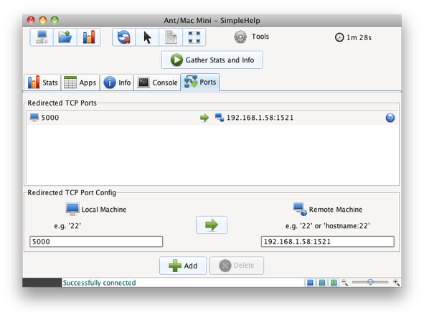Click the zoom in magnifier icon
424x318 pixels.
pyautogui.click(x=396, y=283)
